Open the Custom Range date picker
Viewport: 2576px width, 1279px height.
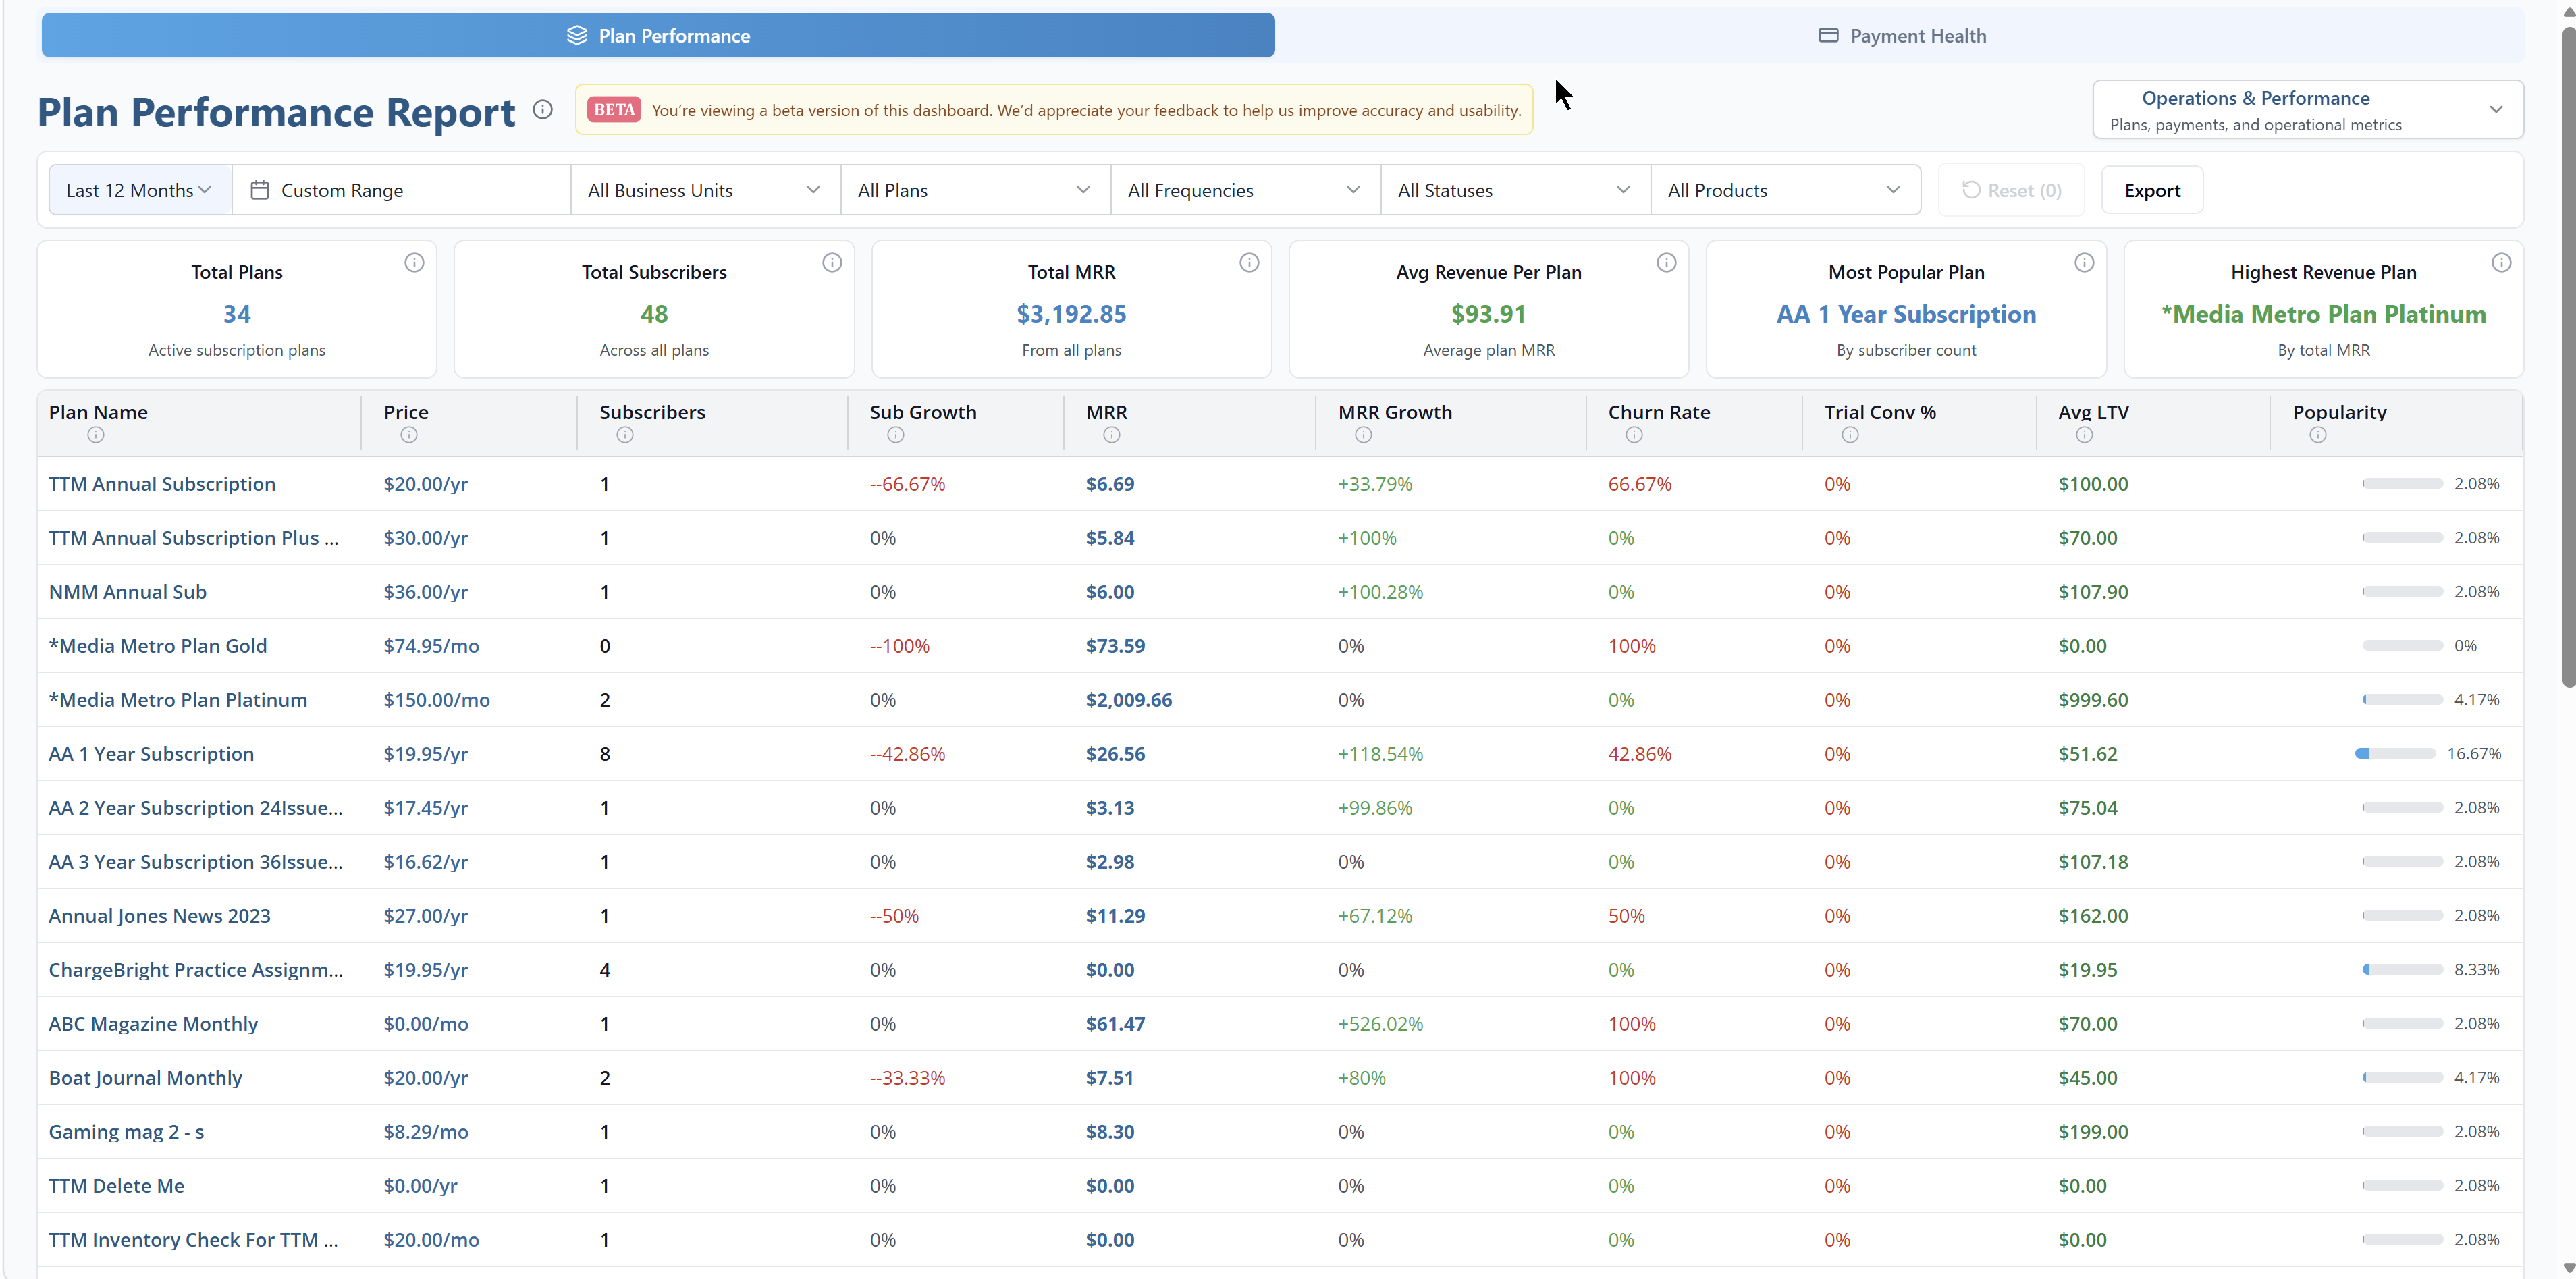tap(401, 190)
